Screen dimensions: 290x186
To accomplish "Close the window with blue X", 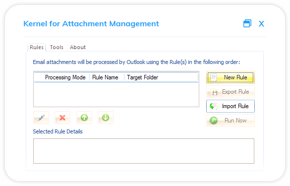I will click(x=261, y=24).
